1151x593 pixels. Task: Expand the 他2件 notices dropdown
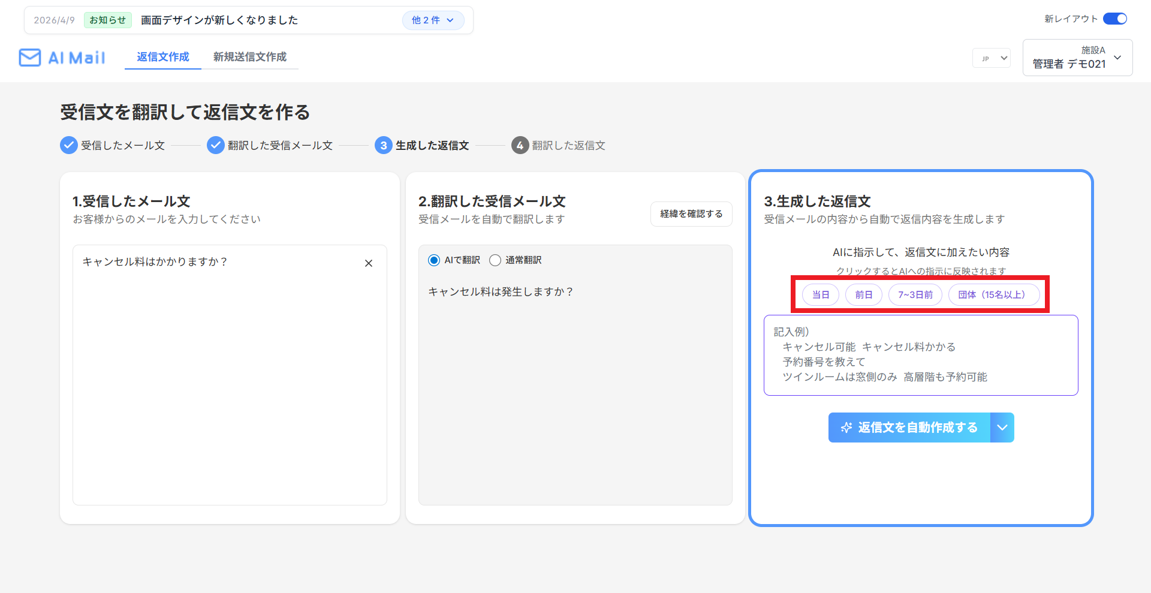[433, 20]
